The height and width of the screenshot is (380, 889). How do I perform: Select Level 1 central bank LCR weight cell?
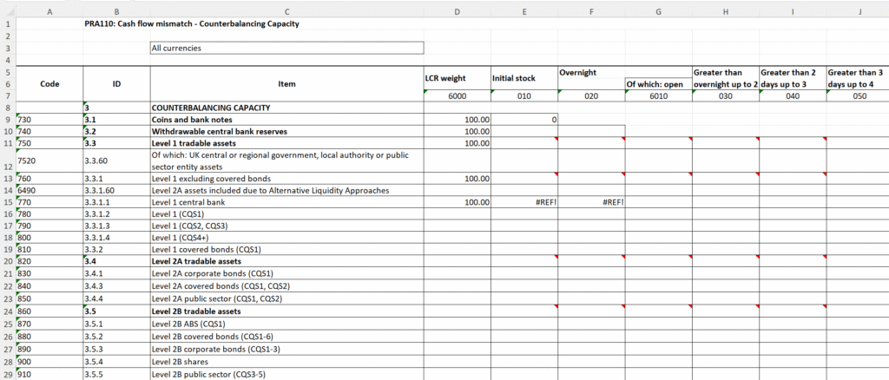(x=457, y=202)
